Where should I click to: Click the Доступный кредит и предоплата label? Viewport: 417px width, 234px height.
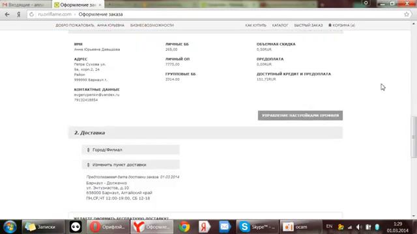point(294,74)
